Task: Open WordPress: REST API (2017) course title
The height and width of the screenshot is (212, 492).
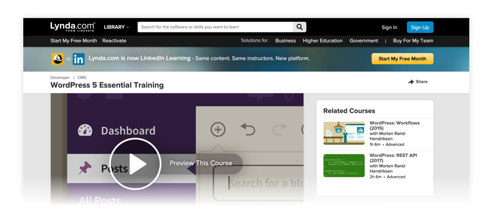Action: 393,158
